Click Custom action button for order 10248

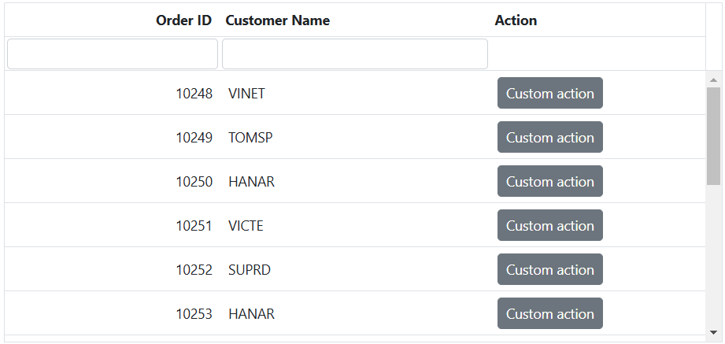click(x=549, y=93)
